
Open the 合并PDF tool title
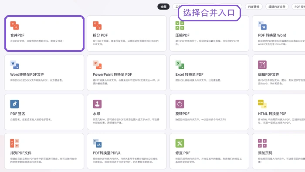(x=17, y=35)
